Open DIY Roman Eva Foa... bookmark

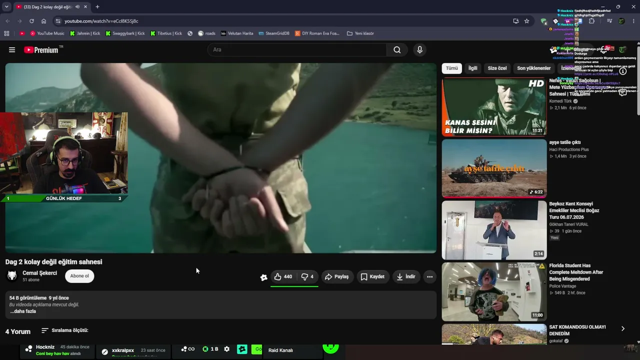point(317,33)
